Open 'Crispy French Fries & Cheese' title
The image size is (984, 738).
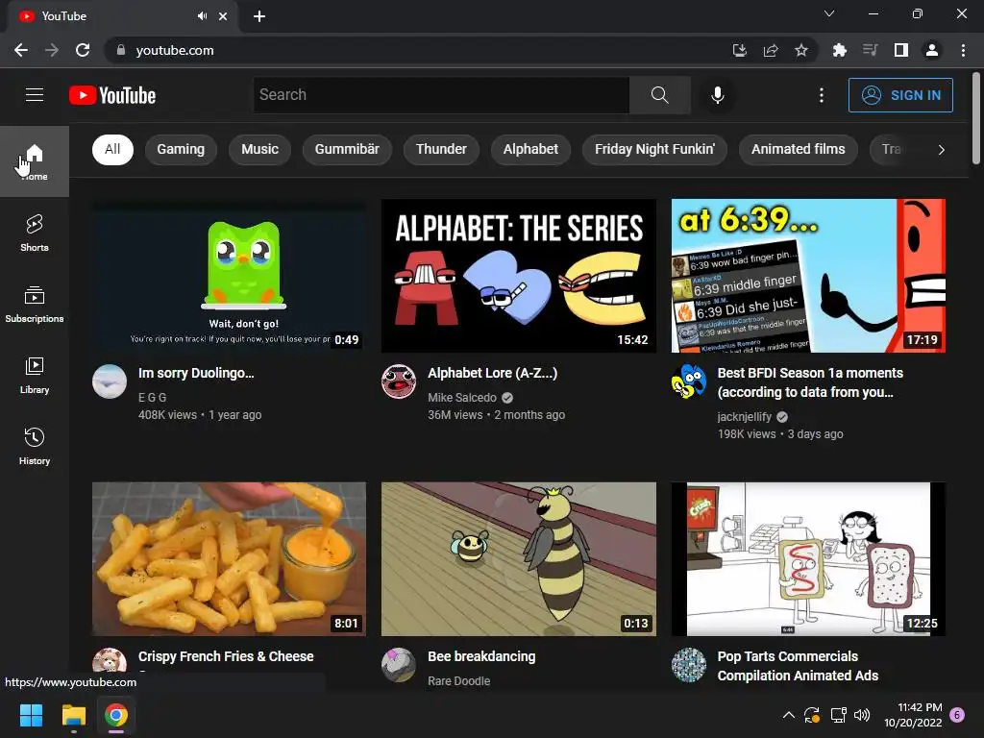click(x=226, y=656)
